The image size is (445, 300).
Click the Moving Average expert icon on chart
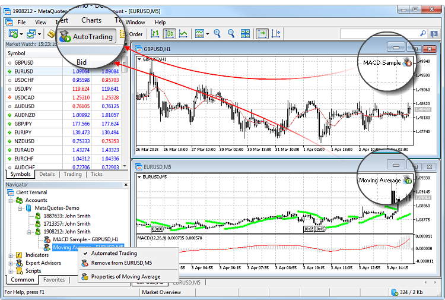[x=407, y=179]
